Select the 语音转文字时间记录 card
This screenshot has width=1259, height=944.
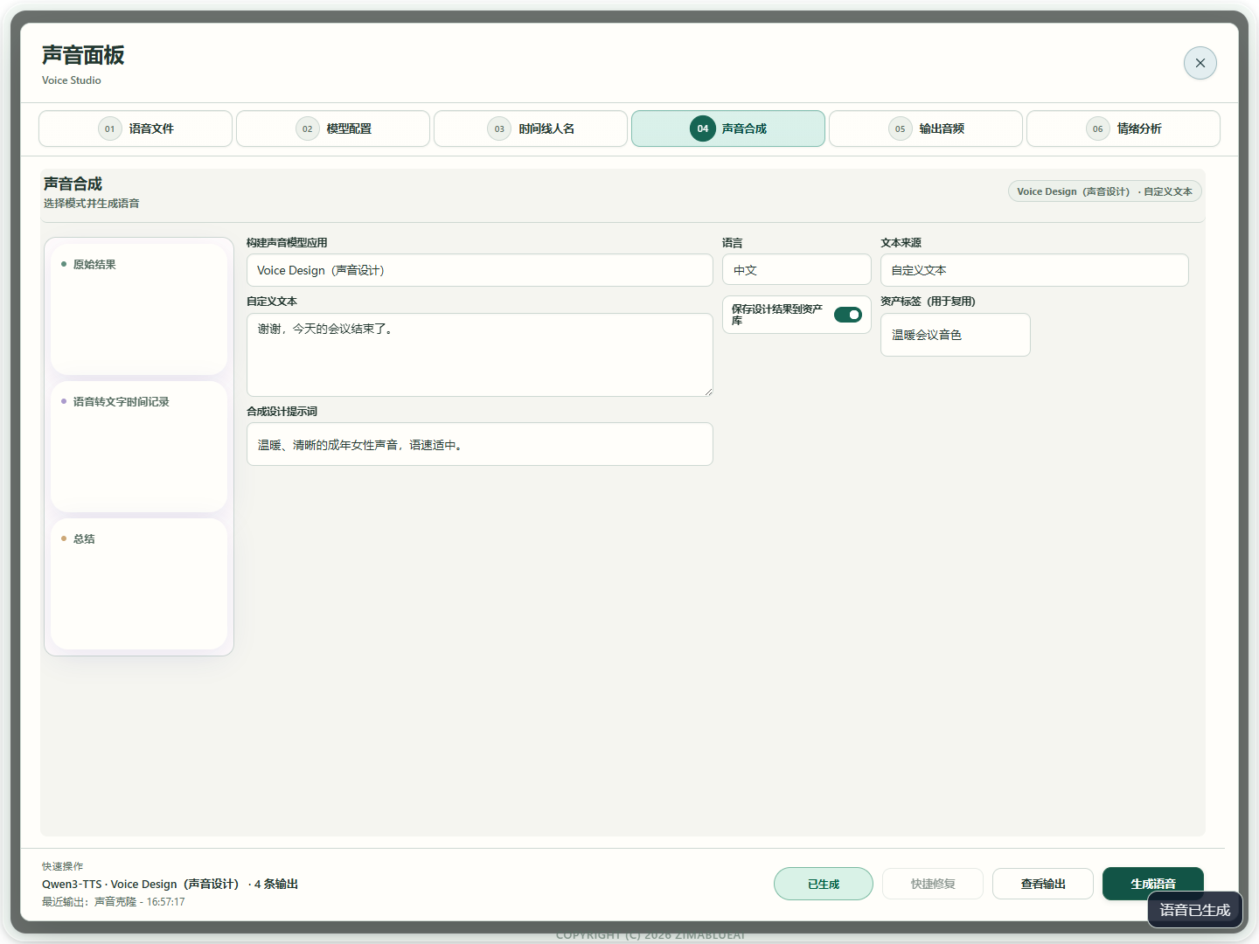(139, 446)
